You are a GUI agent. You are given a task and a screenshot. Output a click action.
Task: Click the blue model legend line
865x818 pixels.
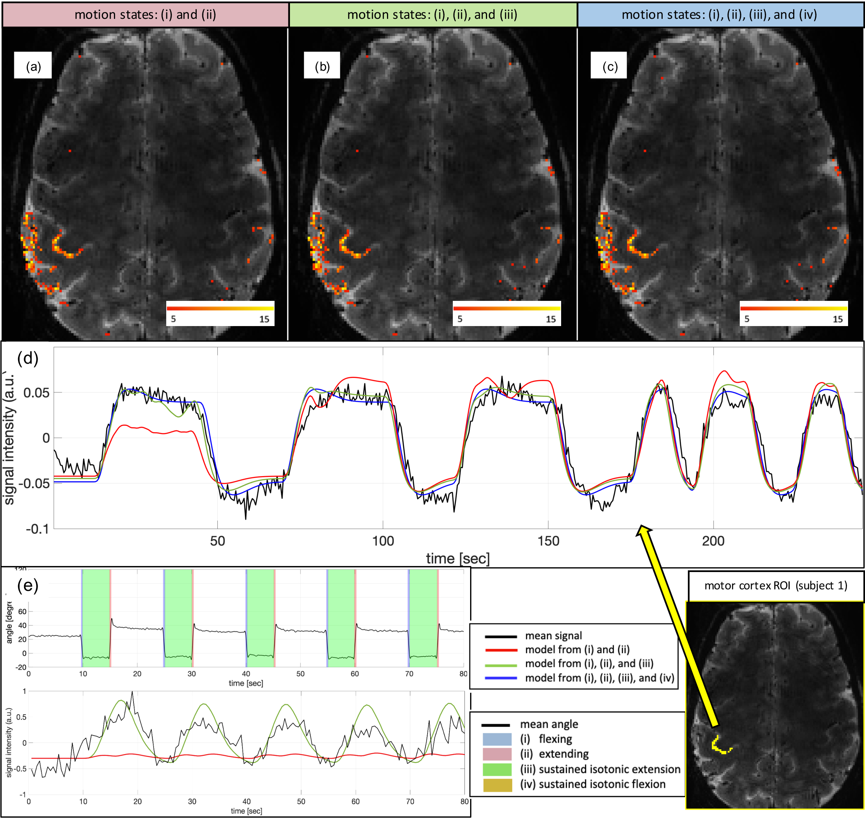(501, 678)
